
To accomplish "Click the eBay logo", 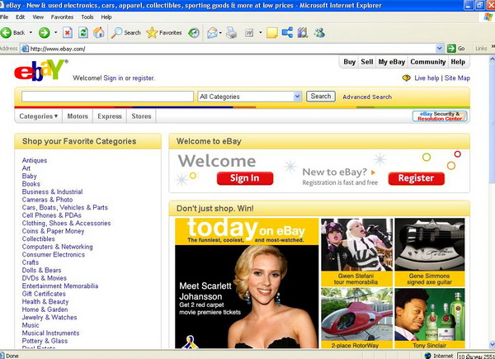I will click(40, 70).
